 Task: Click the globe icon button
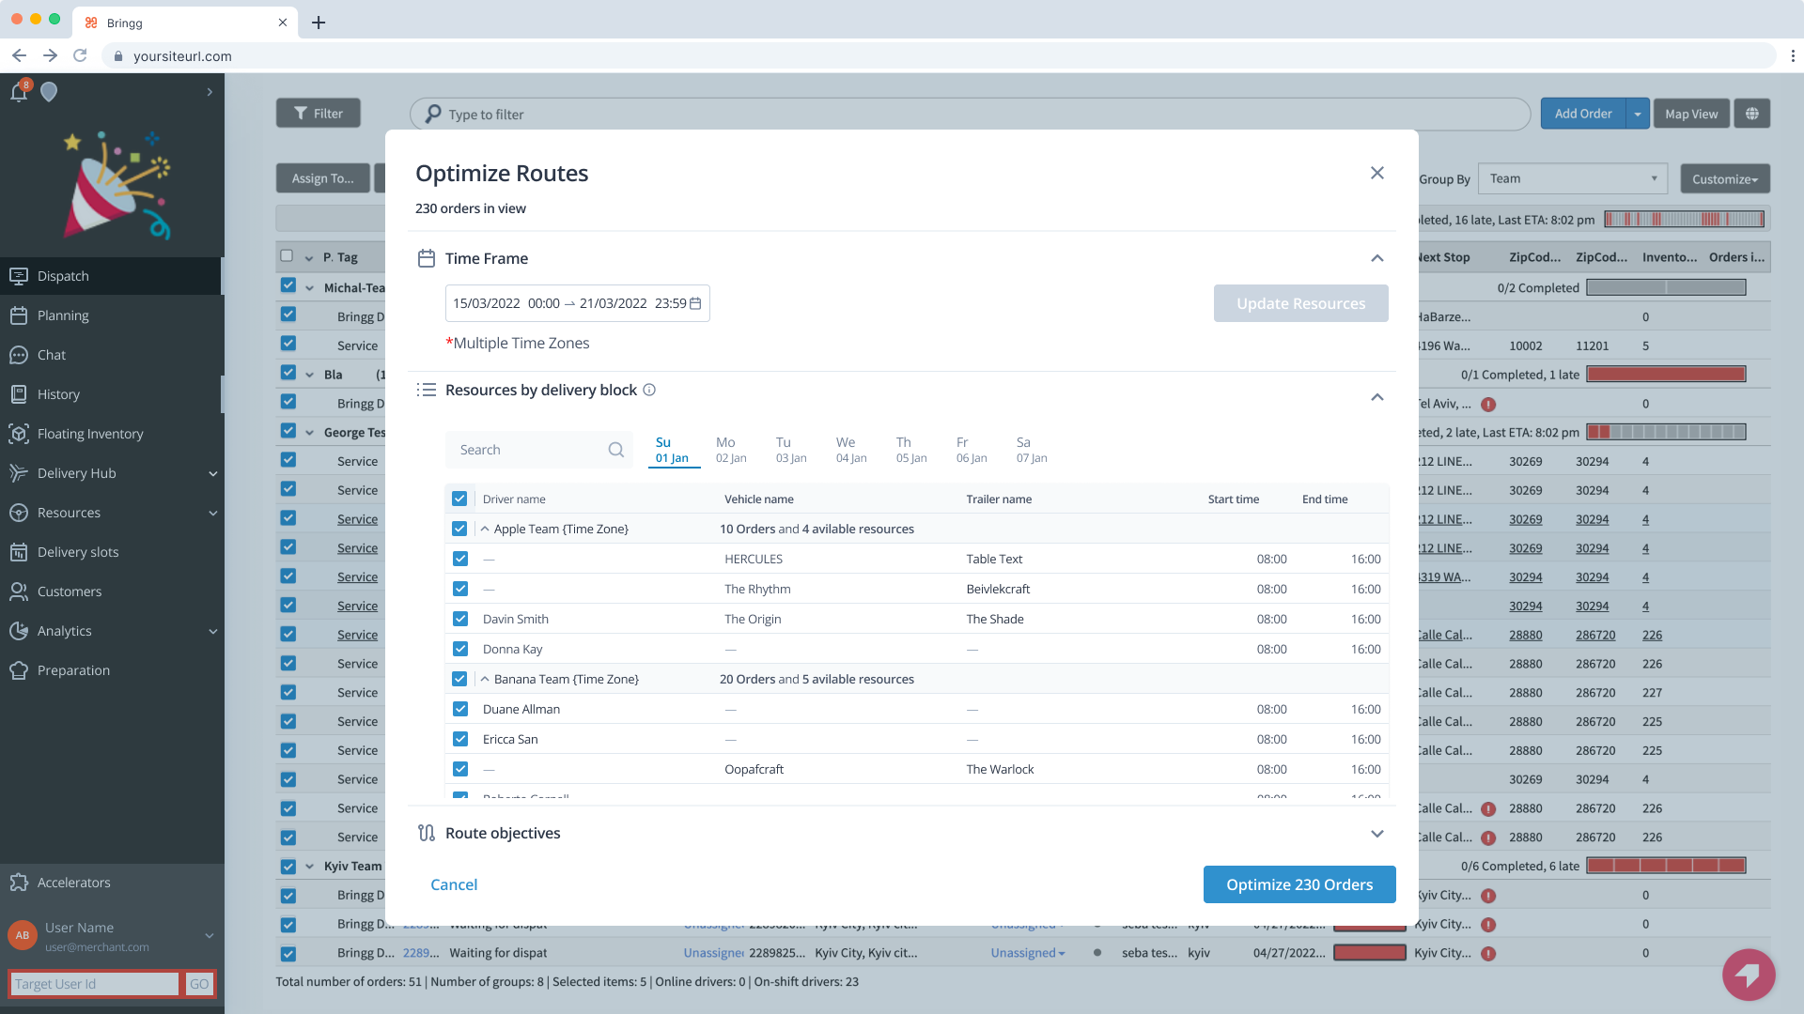tap(1752, 114)
